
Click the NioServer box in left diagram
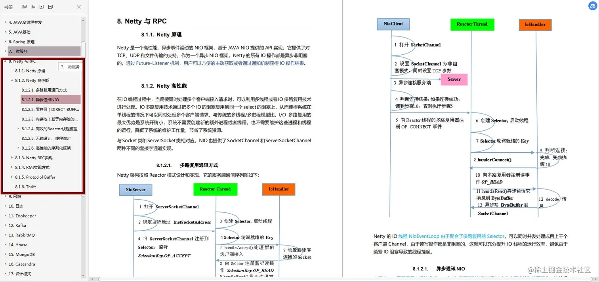[135, 190]
